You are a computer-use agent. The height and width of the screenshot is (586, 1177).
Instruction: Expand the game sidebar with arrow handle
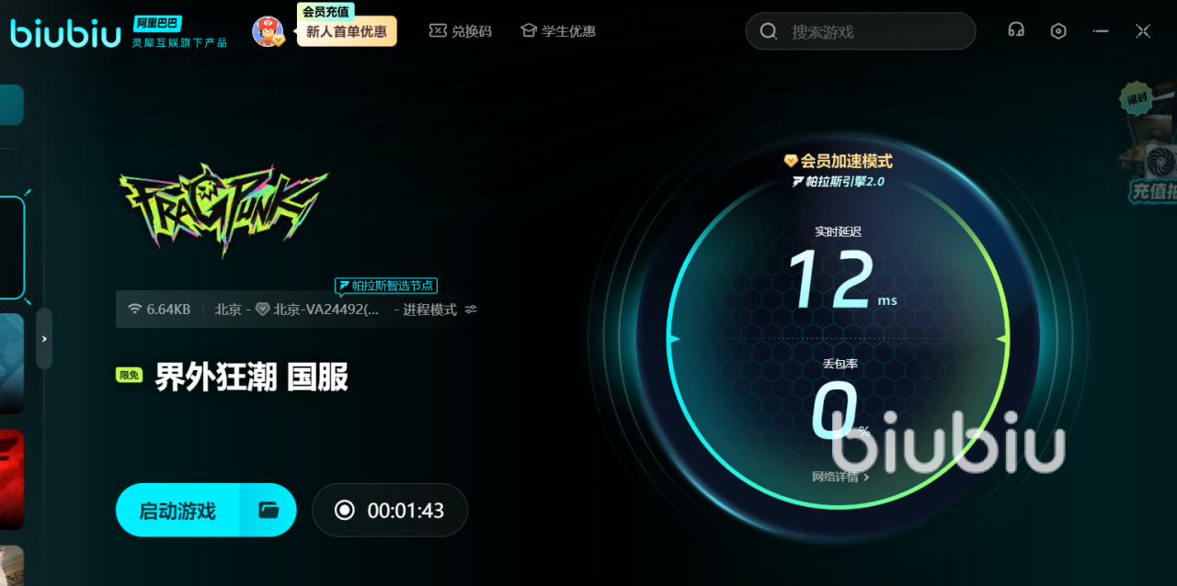(44, 338)
